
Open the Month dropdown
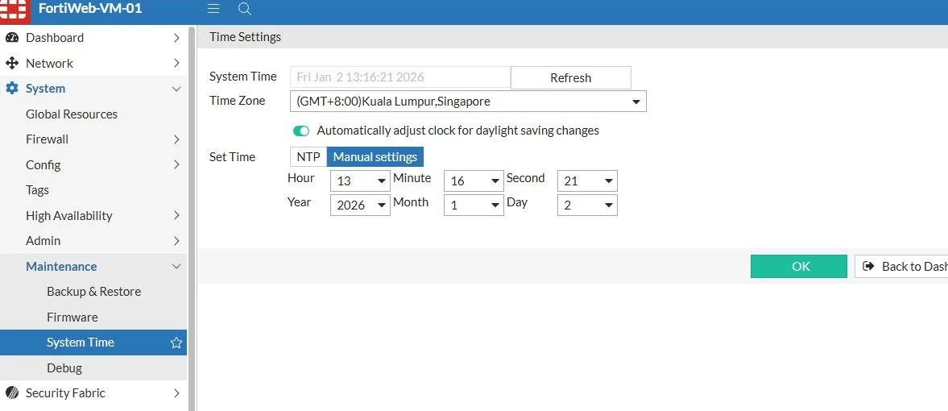[474, 205]
